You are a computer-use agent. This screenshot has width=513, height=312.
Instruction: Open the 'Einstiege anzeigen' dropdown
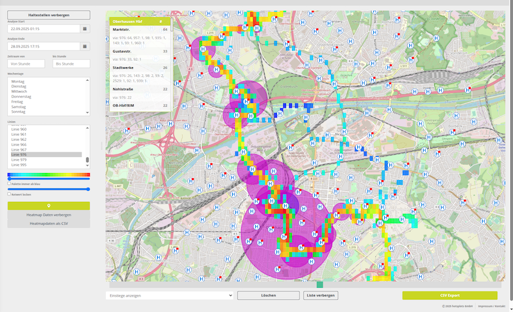coord(169,295)
